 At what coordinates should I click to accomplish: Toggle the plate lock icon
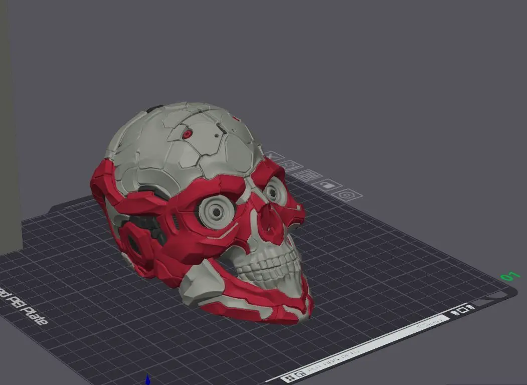326,185
